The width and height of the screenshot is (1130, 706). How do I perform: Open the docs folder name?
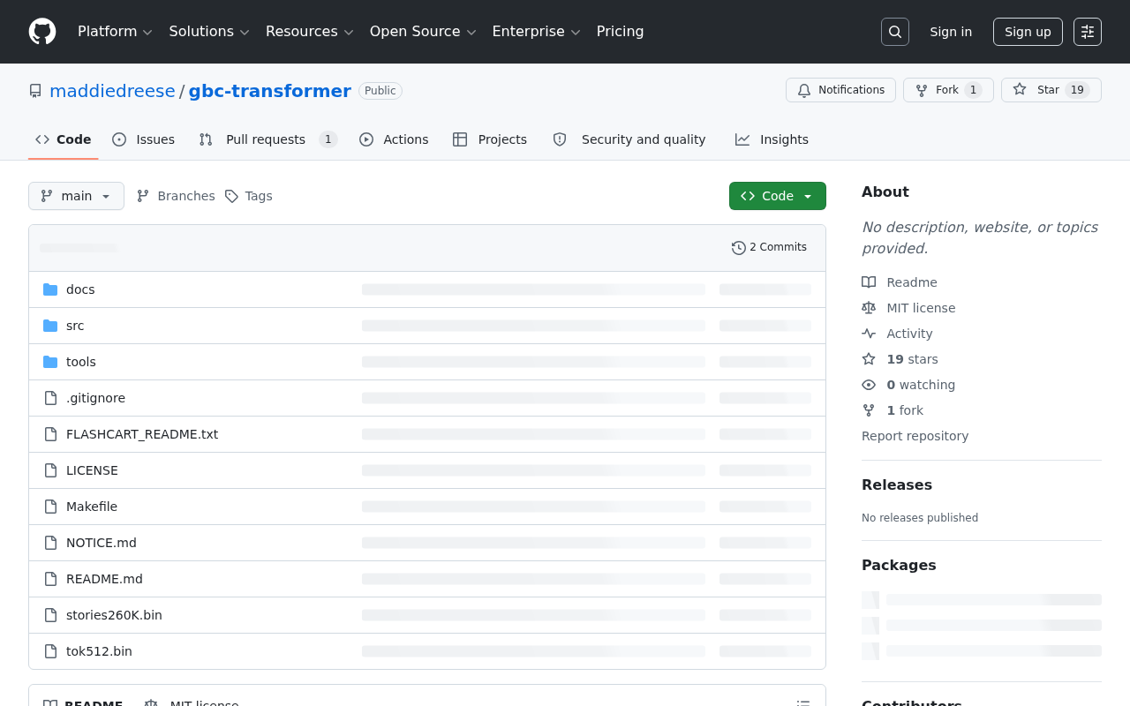(x=80, y=289)
